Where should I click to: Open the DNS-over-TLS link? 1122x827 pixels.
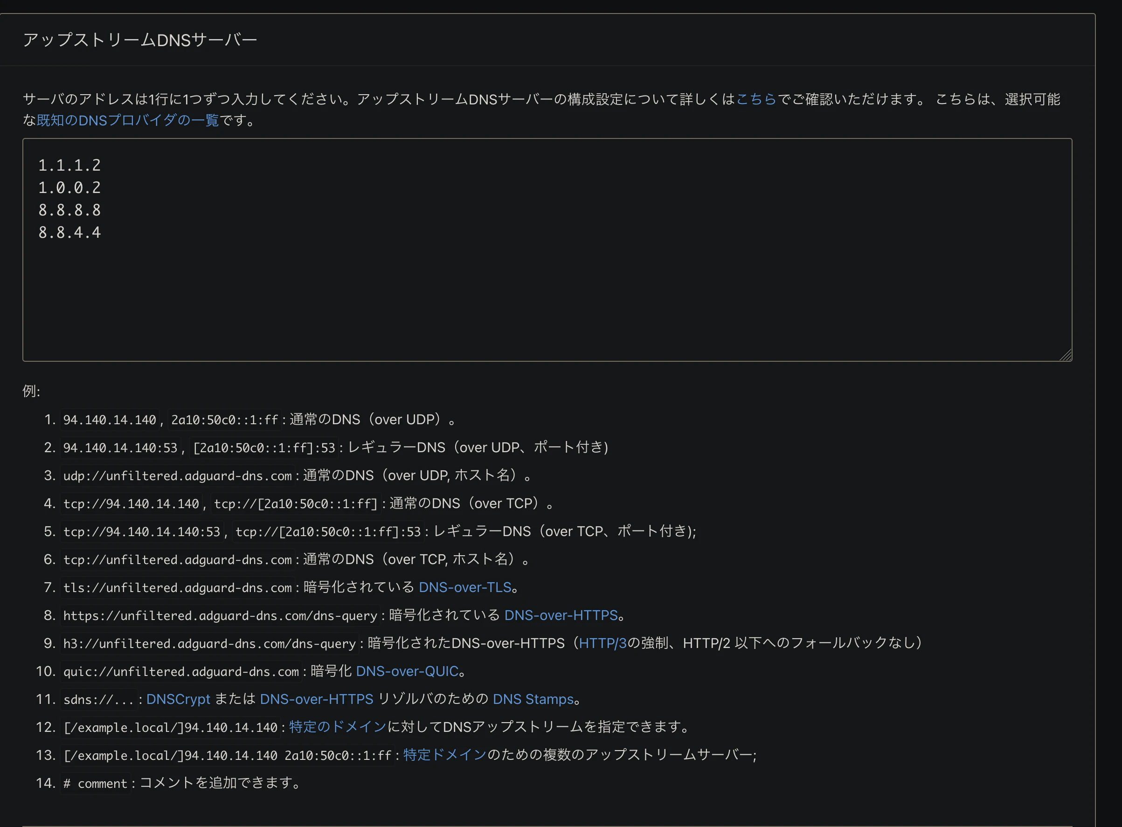click(464, 587)
